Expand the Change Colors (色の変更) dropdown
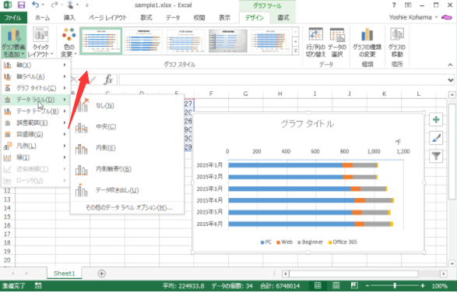This screenshot has height=293, width=457. 69,43
